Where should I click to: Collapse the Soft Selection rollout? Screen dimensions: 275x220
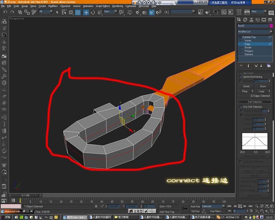click(255, 102)
